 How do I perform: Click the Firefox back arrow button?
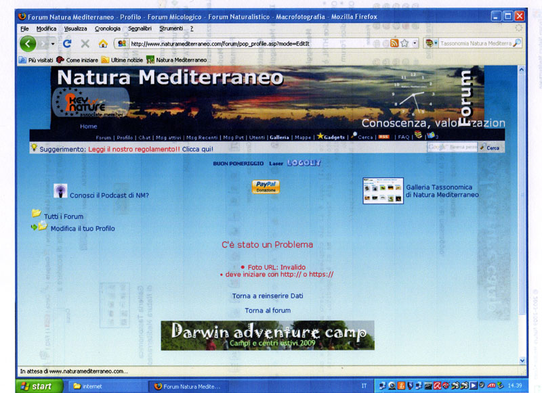[28, 43]
